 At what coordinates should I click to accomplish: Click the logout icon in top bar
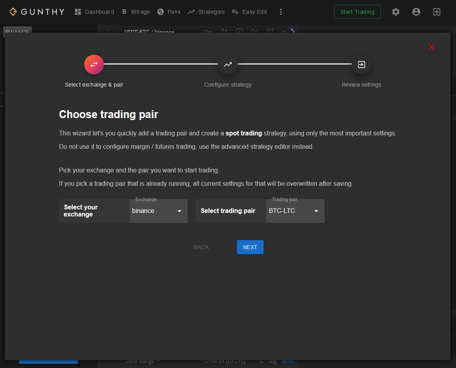(x=436, y=12)
